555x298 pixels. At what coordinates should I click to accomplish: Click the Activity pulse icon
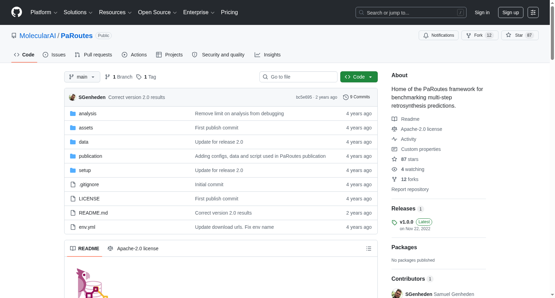[394, 139]
